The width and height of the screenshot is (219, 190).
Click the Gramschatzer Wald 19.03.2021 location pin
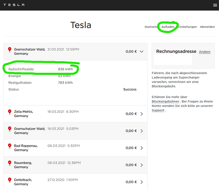click(x=9, y=129)
